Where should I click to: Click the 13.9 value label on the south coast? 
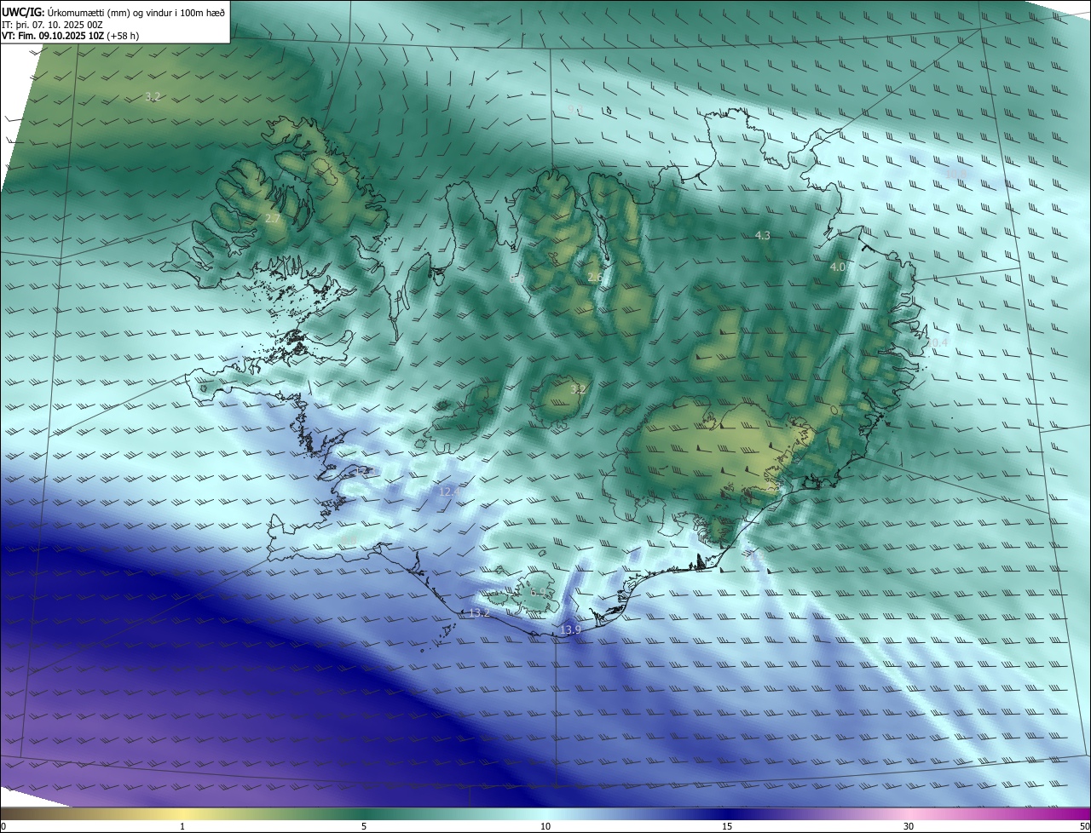pyautogui.click(x=570, y=630)
